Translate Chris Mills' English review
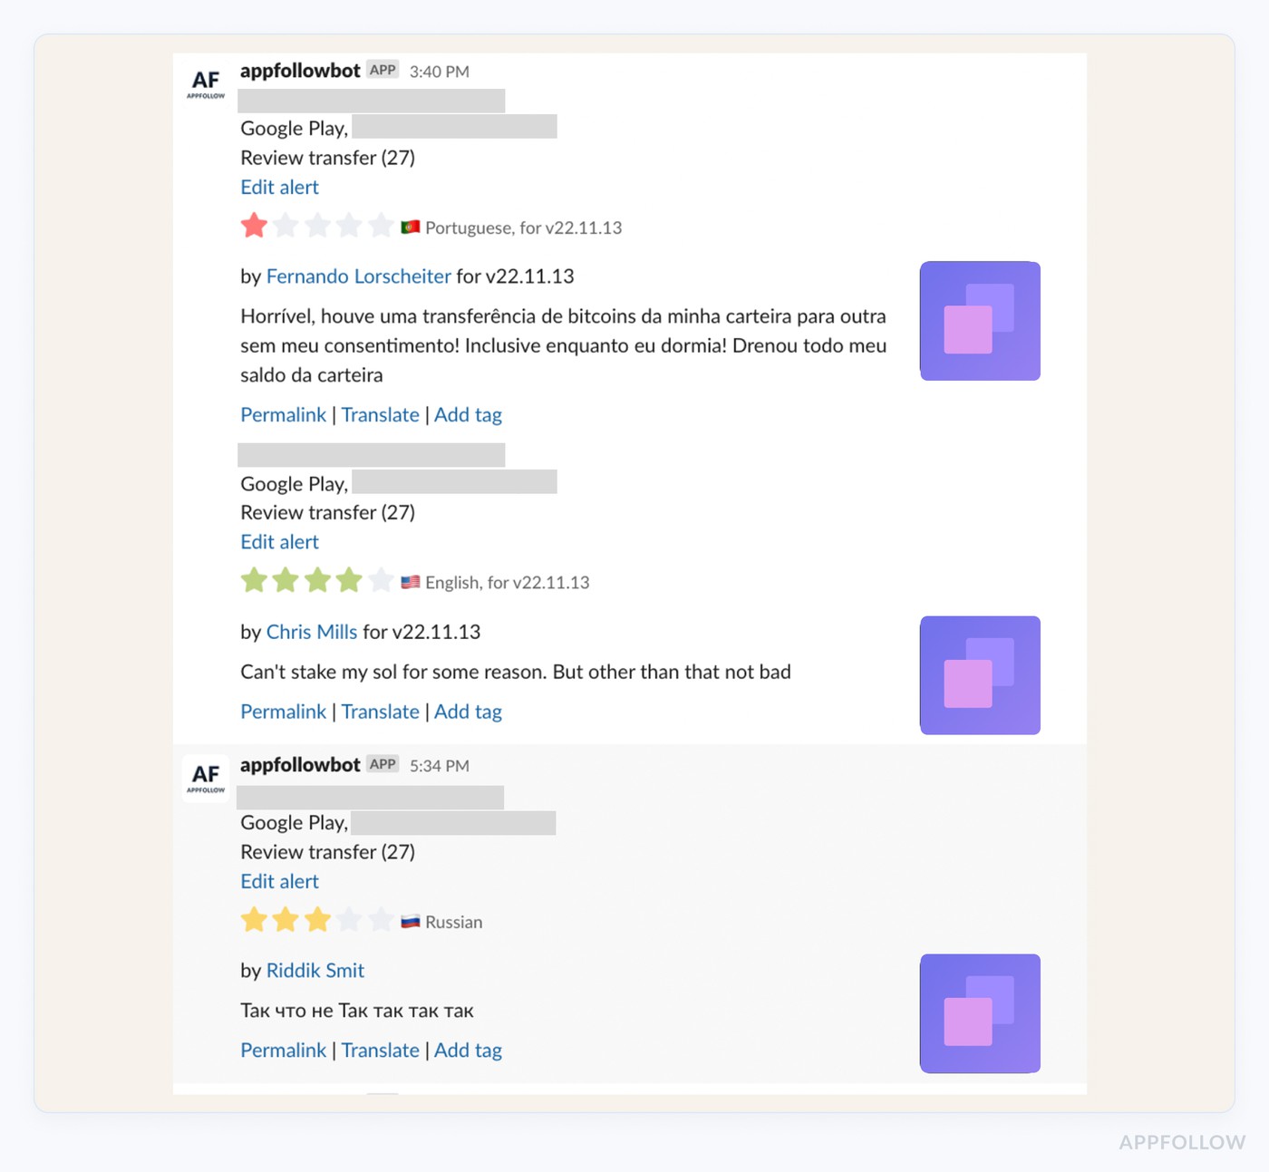This screenshot has height=1172, width=1269. tap(380, 712)
